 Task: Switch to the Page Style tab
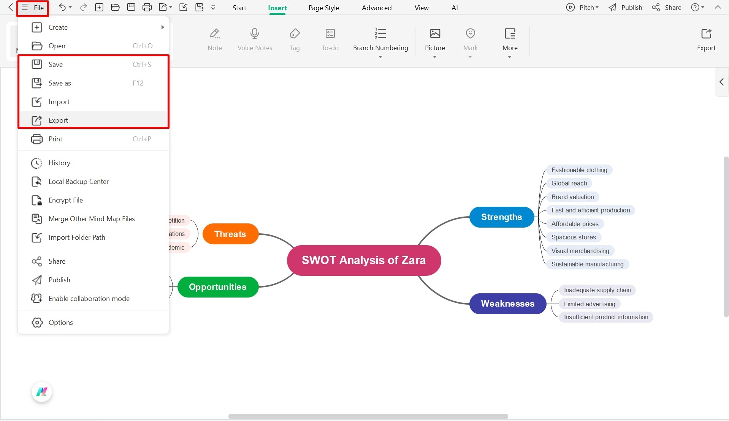pos(324,8)
